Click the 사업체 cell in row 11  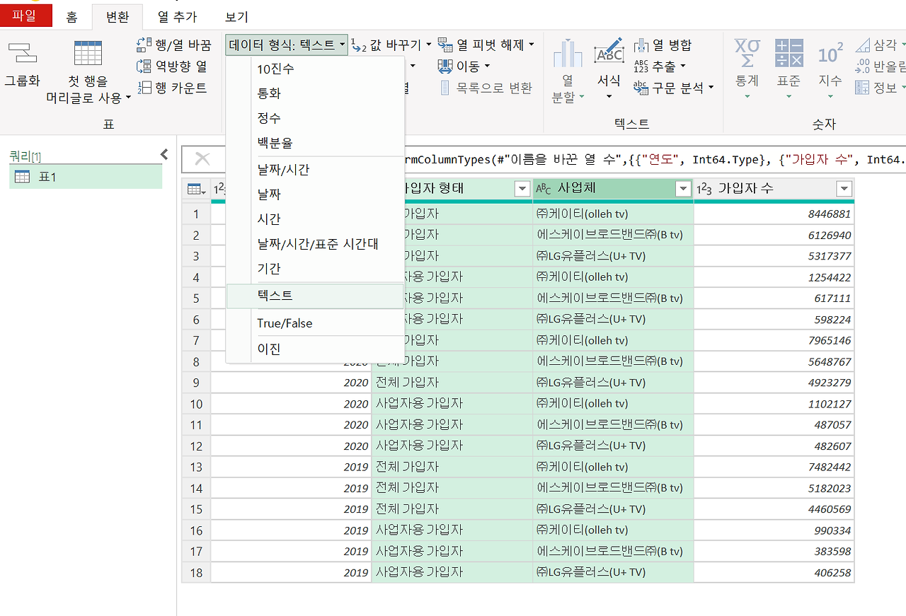[x=613, y=424]
